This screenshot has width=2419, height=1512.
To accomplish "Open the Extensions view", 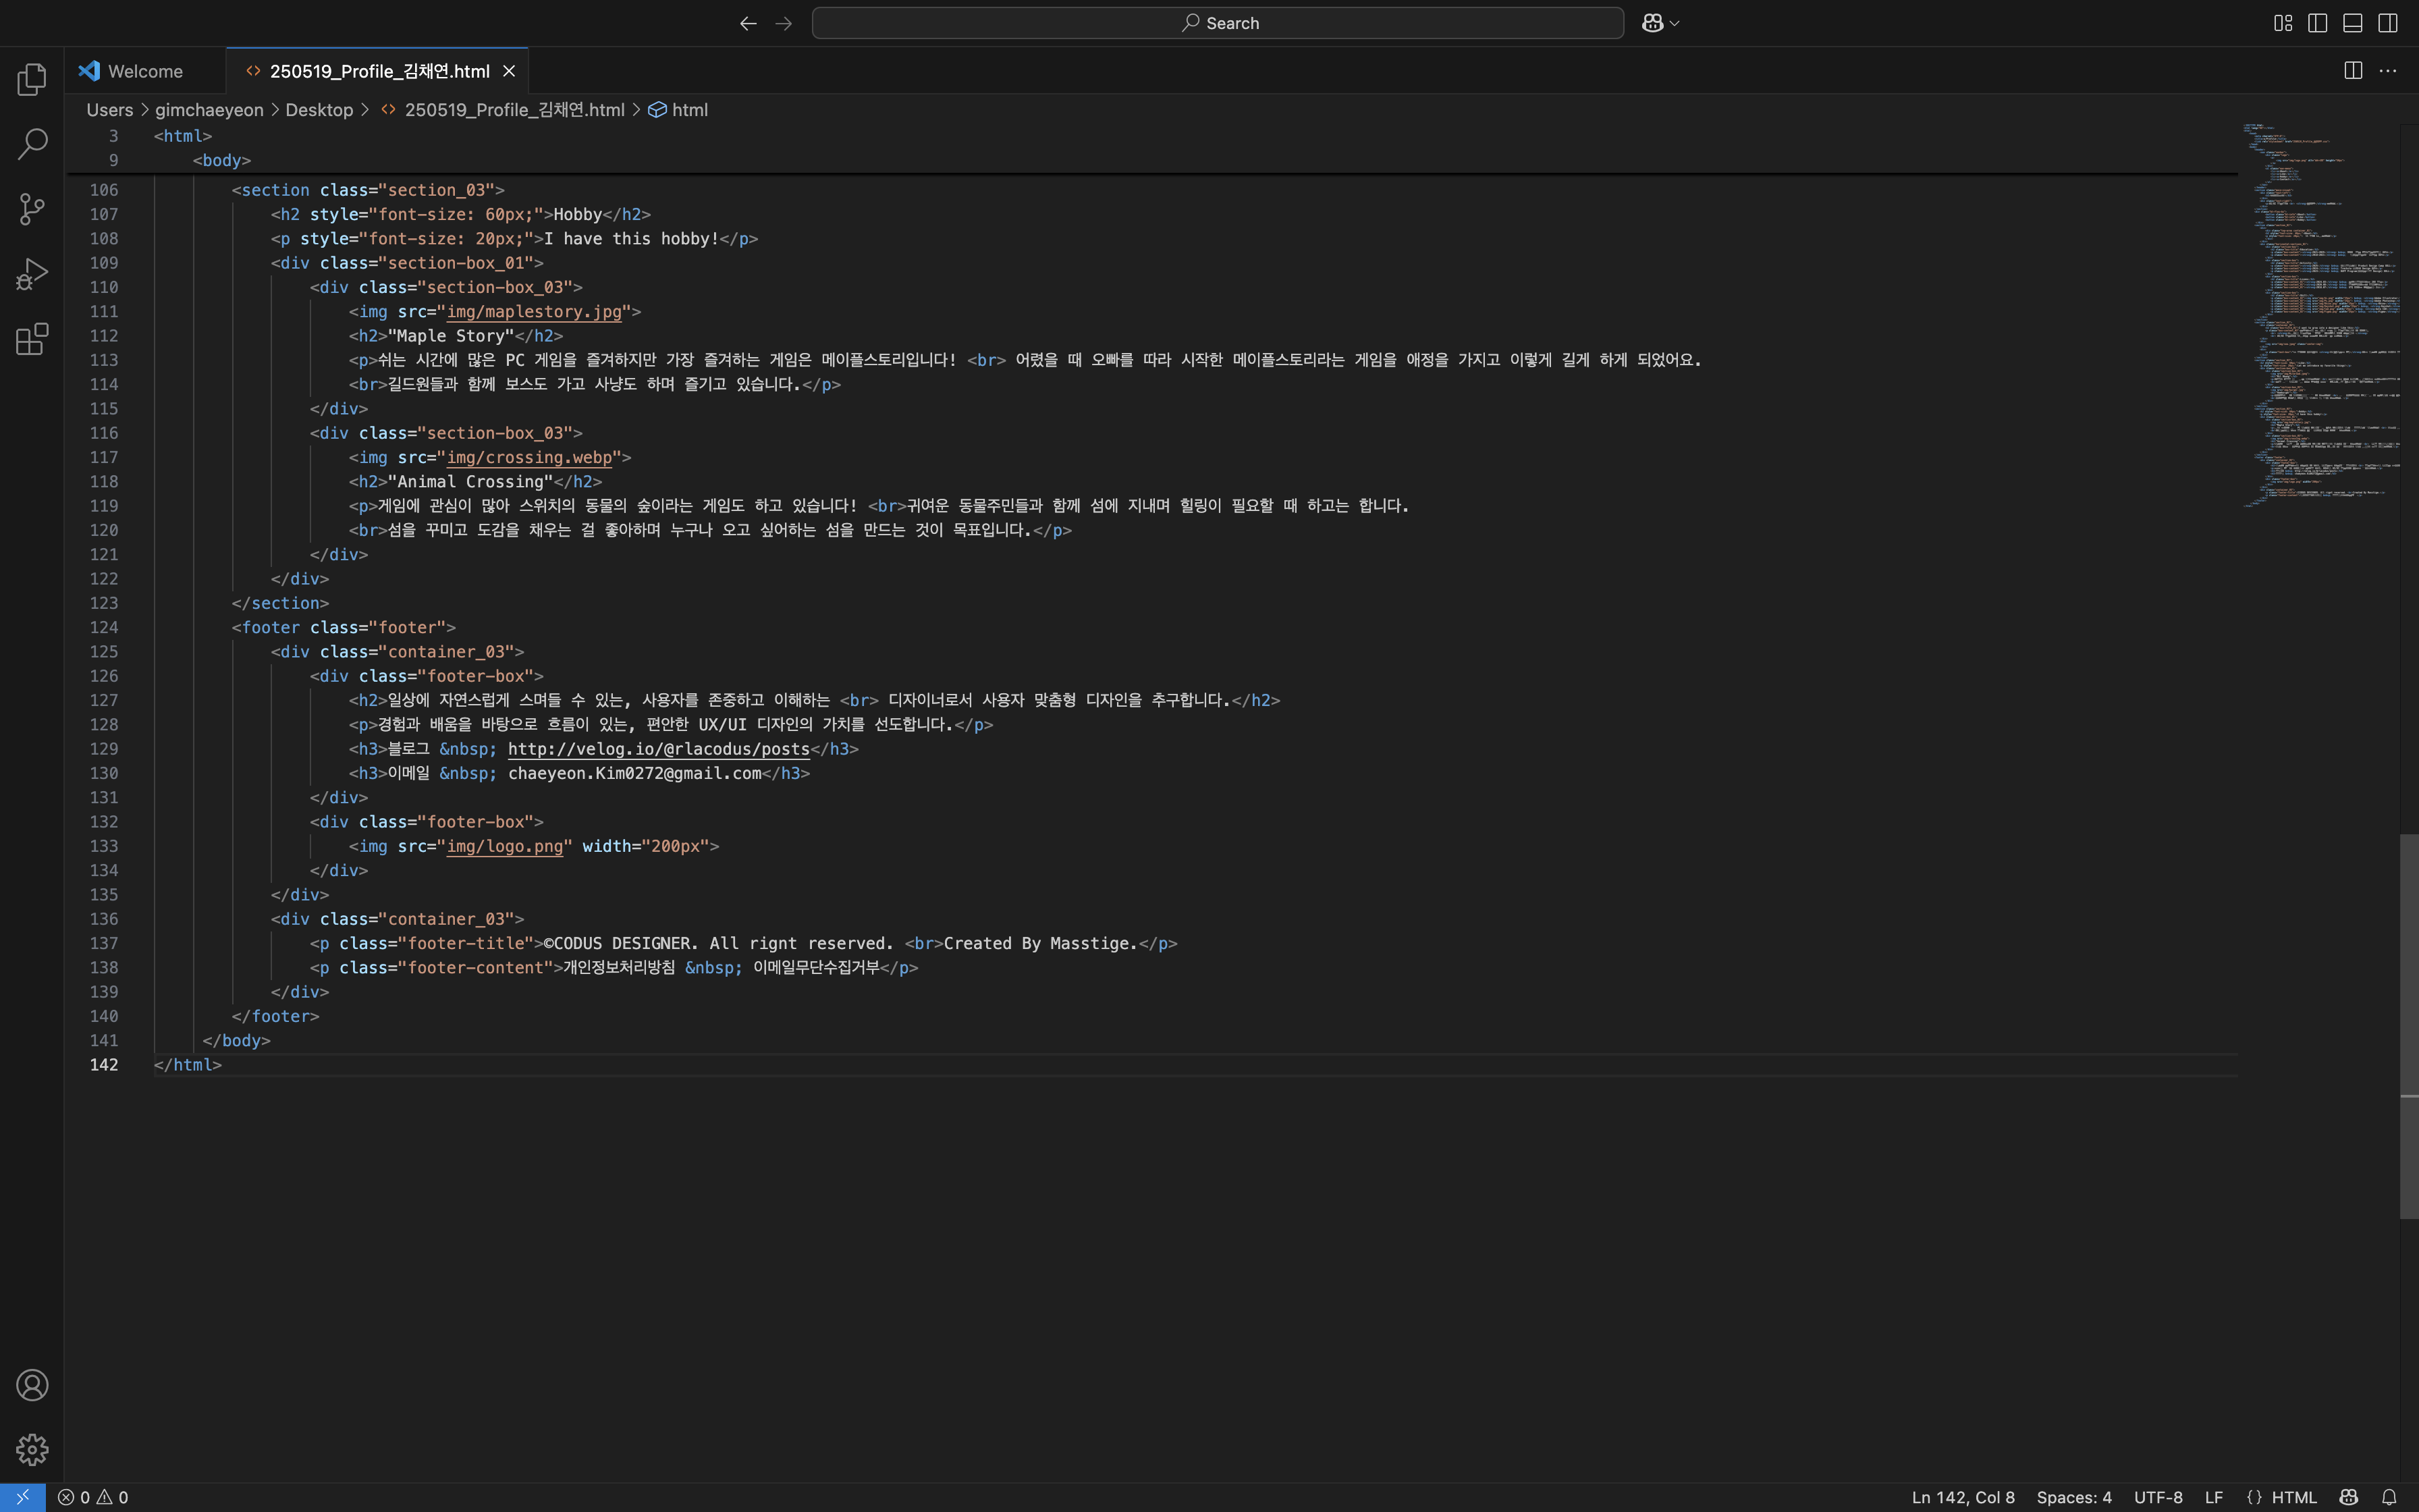I will pos(32,339).
